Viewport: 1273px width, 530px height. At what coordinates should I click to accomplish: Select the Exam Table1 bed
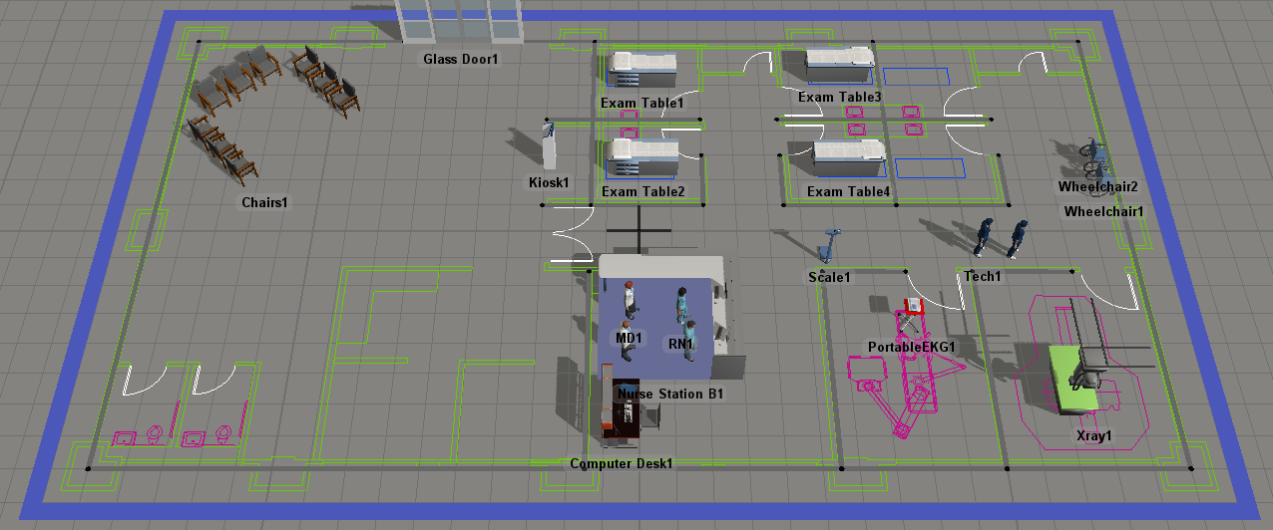pos(641,72)
